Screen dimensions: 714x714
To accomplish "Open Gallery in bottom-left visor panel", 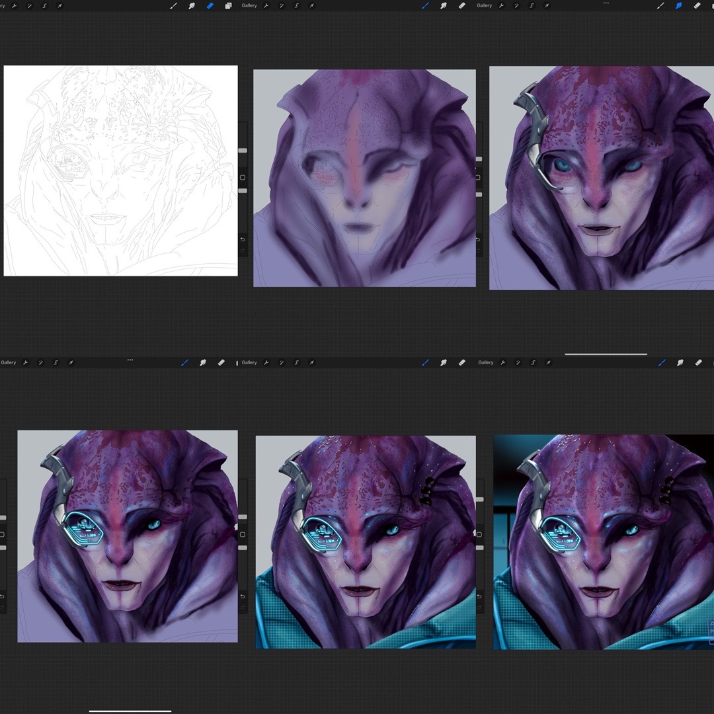I will [x=8, y=362].
